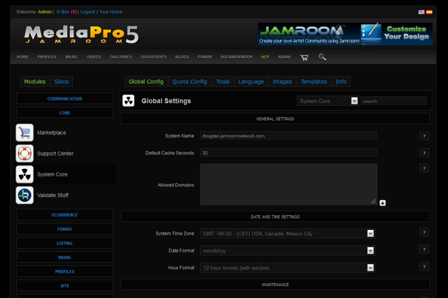Switch language using the US flag
This screenshot has height=298, width=448.
pos(421,12)
